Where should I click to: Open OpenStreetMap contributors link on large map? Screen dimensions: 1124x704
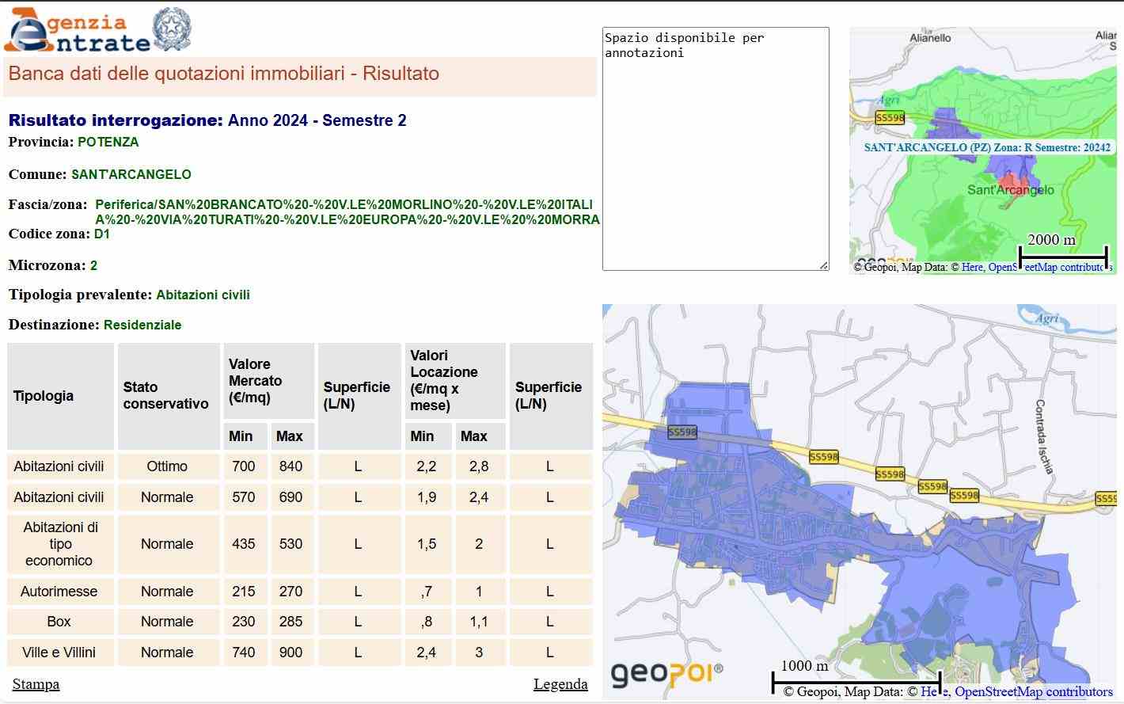[1033, 692]
